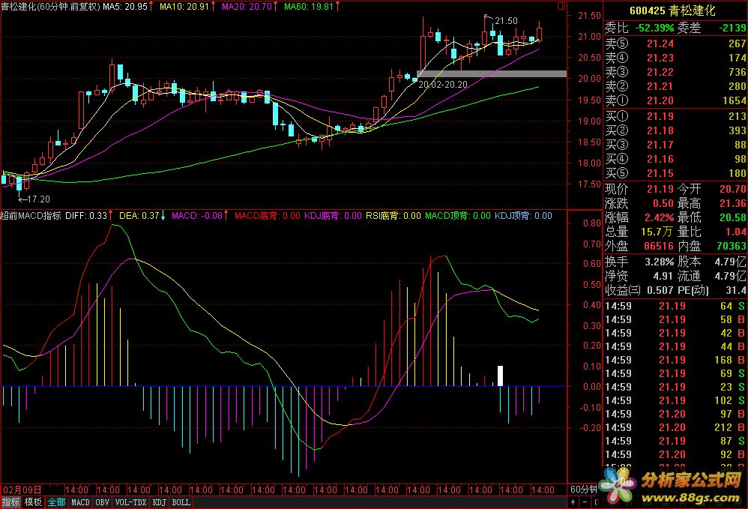Click the 今开 20.70 field
This screenshot has width=748, height=509.
click(x=712, y=189)
